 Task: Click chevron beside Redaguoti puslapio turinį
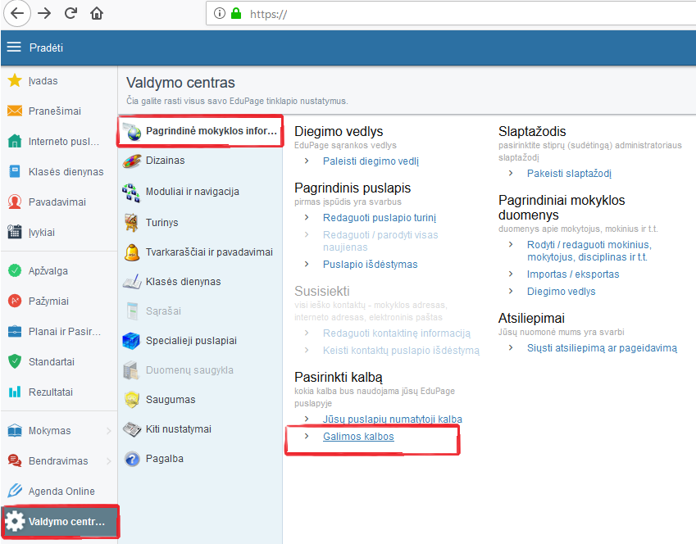click(x=307, y=217)
